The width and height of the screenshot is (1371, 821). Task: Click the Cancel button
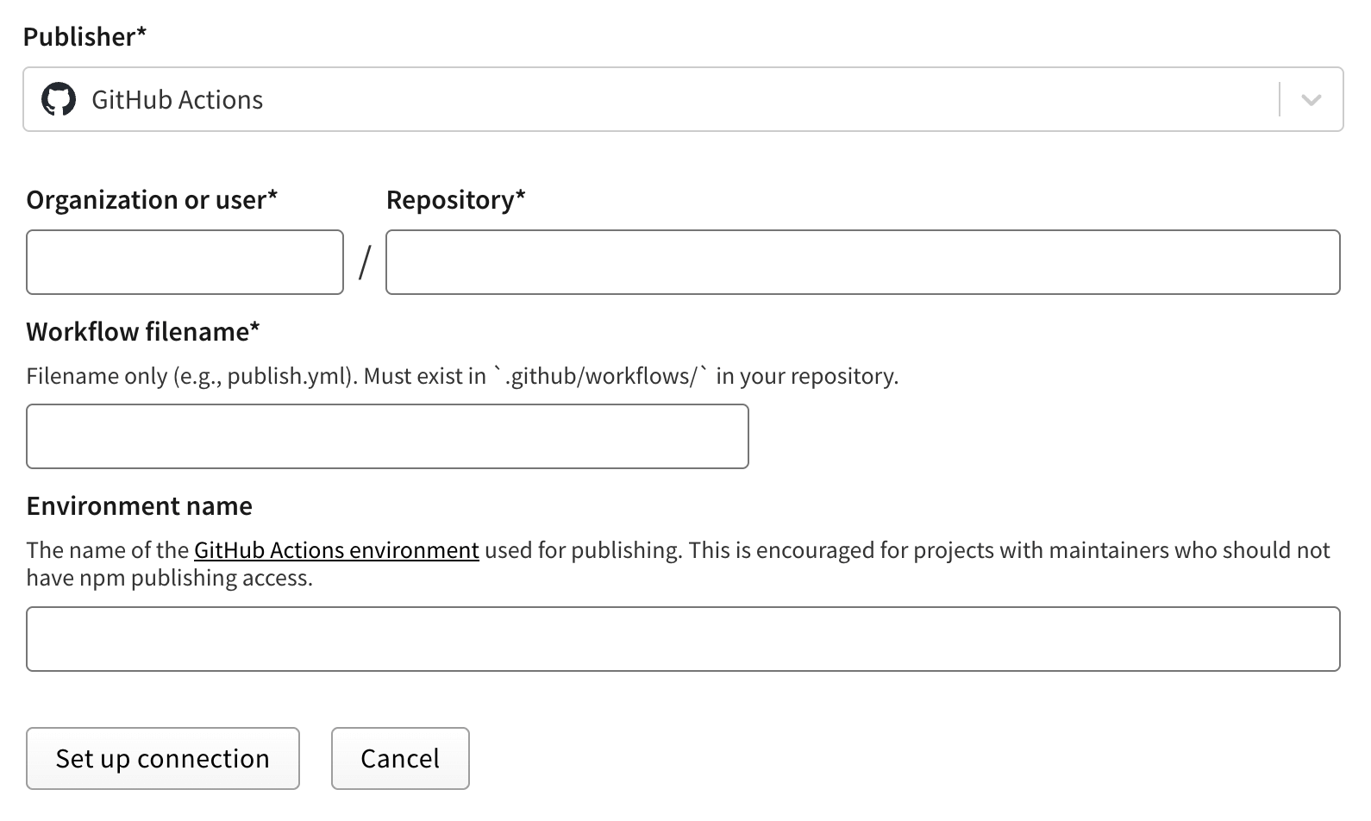pyautogui.click(x=400, y=759)
